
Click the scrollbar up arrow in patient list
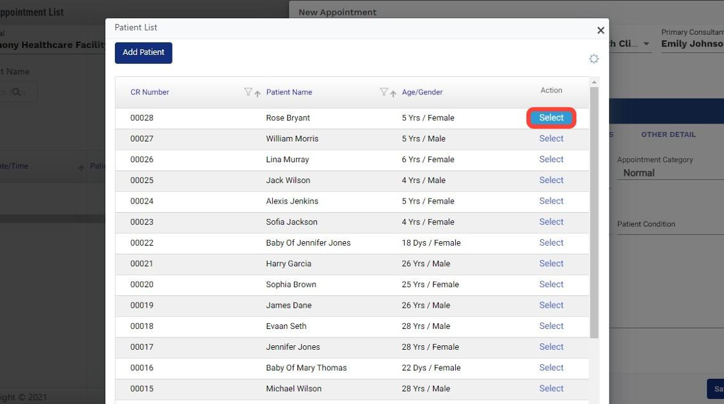click(594, 82)
